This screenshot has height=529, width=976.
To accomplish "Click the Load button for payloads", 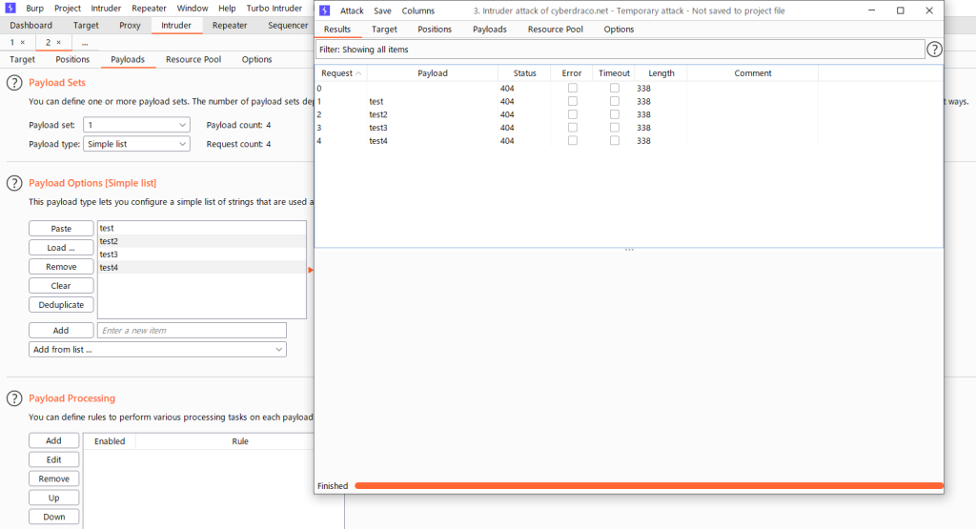I will 61,248.
